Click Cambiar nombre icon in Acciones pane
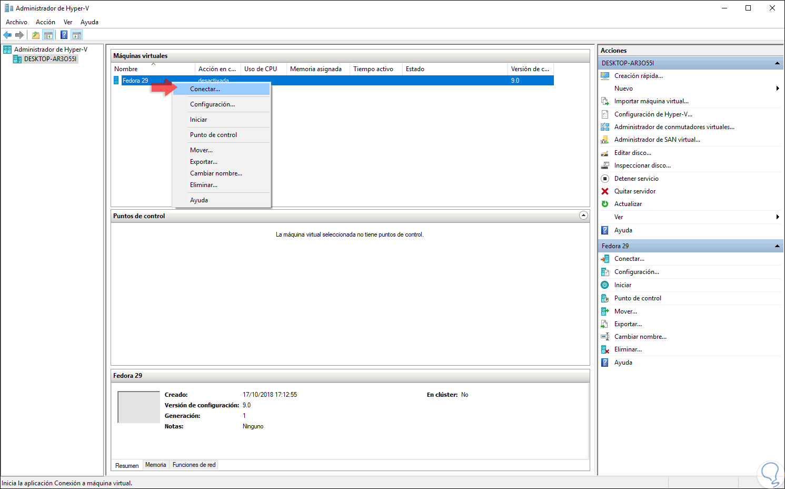The image size is (785, 489). [605, 337]
